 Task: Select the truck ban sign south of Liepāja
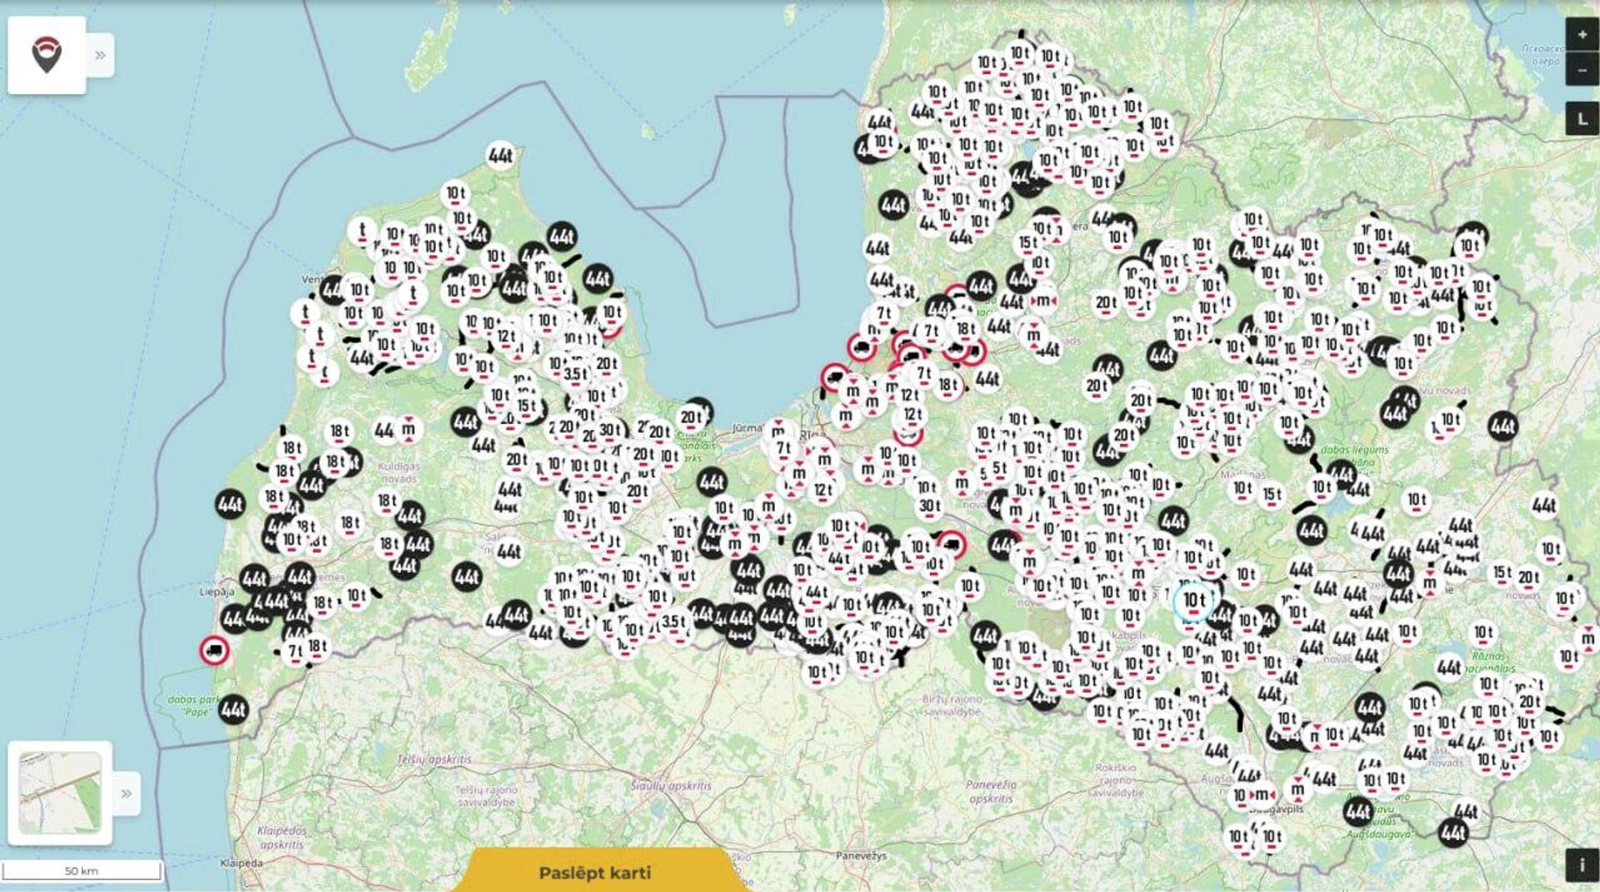tap(215, 650)
